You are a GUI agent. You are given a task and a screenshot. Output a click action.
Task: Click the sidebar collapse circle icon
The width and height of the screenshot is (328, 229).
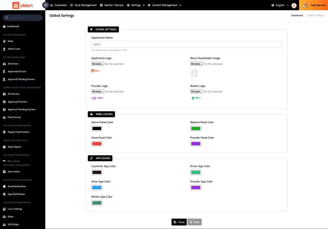click(x=46, y=5)
